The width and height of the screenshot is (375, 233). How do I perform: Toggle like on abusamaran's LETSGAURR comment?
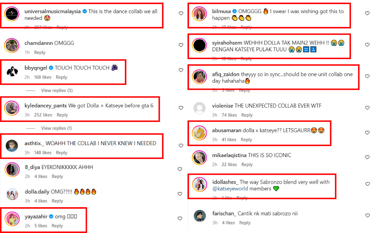367,133
